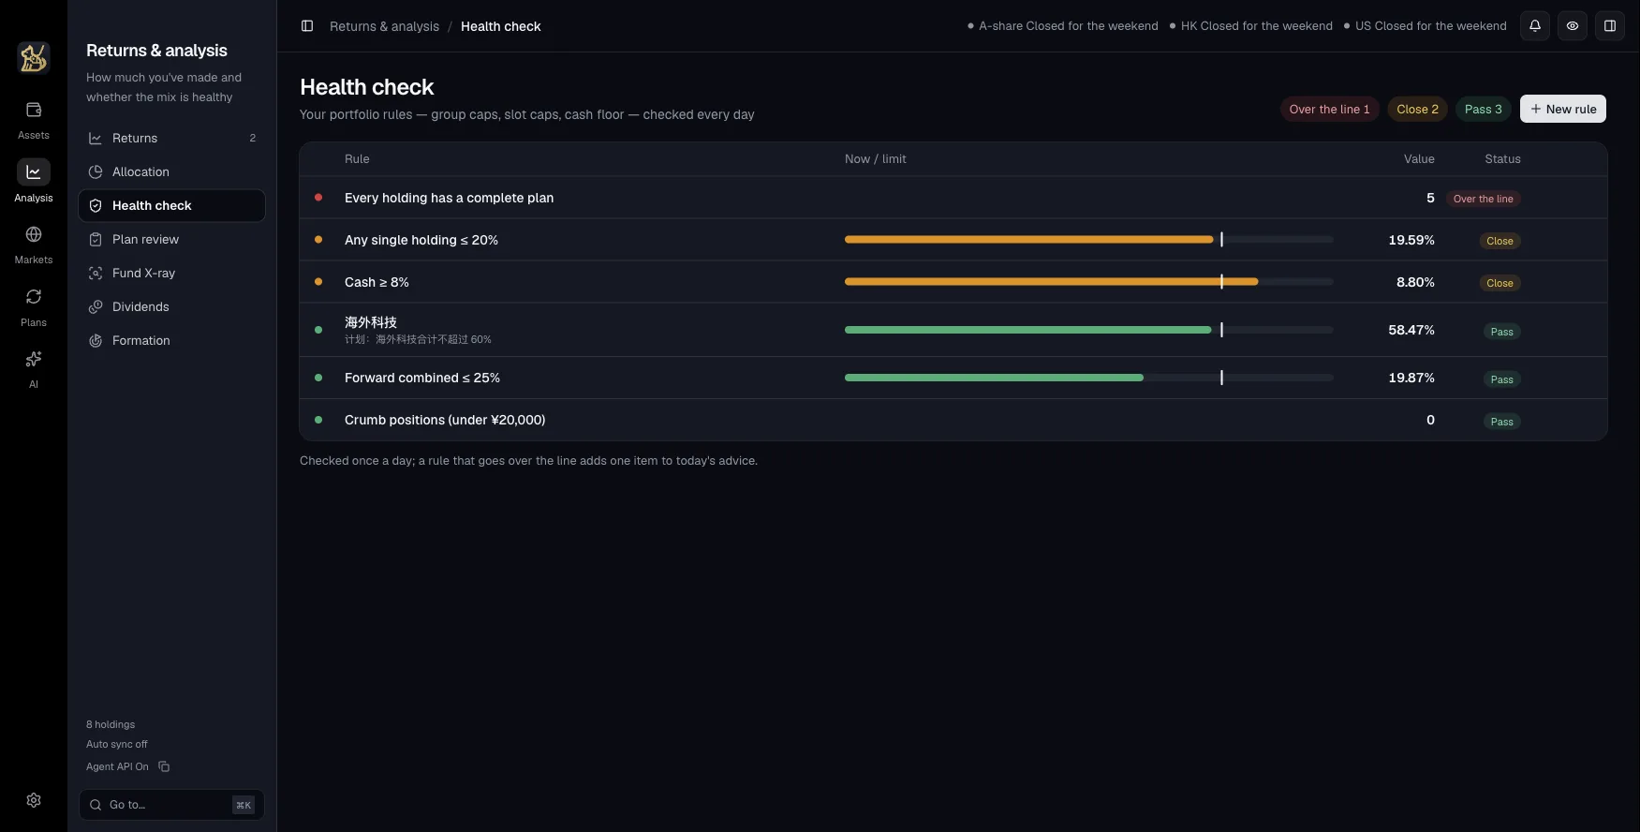Click the US Closed for the weekend status
Screen dimensions: 1640x832
[x=1426, y=26]
